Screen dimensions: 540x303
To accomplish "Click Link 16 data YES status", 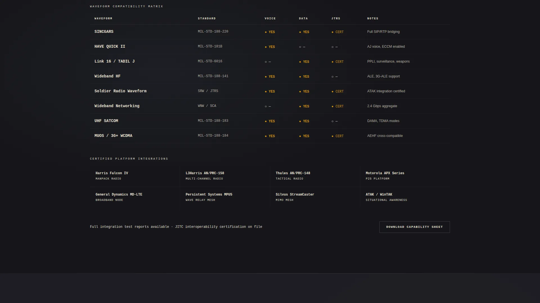I will coord(304,62).
